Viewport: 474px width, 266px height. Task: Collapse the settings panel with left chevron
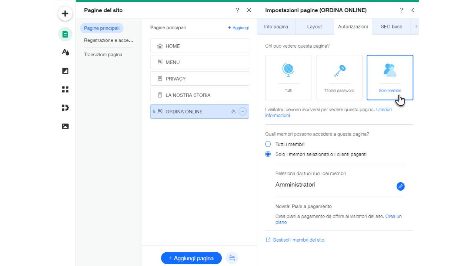pyautogui.click(x=413, y=10)
